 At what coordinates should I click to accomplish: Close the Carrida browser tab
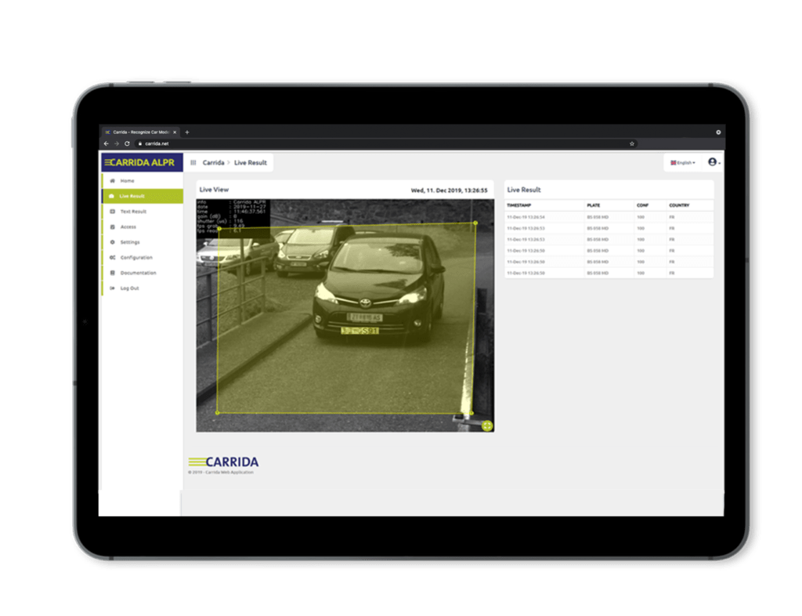(x=175, y=132)
